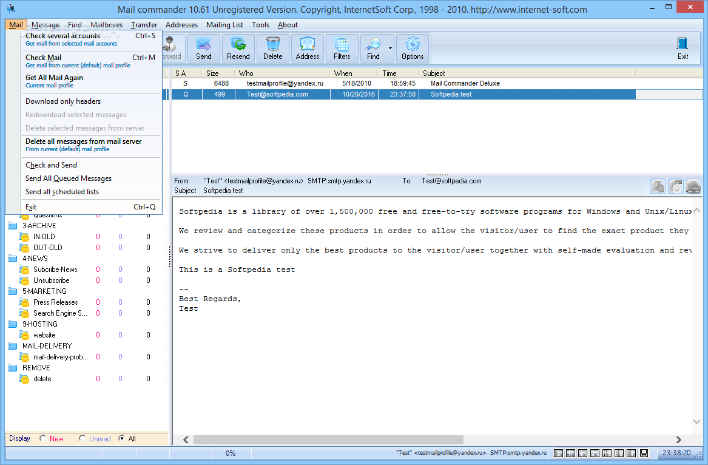Screen dimensions: 708x465
Task: Collapse the 9-HOSTING folder
Action: pyautogui.click(x=13, y=324)
